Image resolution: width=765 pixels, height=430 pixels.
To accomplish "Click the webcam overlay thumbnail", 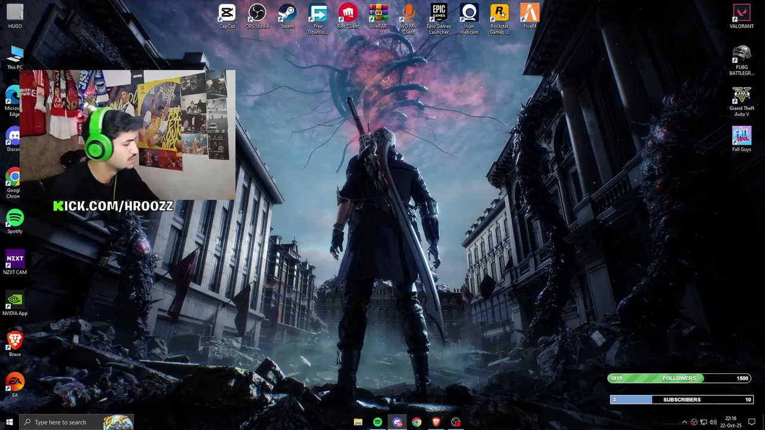I will tap(127, 135).
